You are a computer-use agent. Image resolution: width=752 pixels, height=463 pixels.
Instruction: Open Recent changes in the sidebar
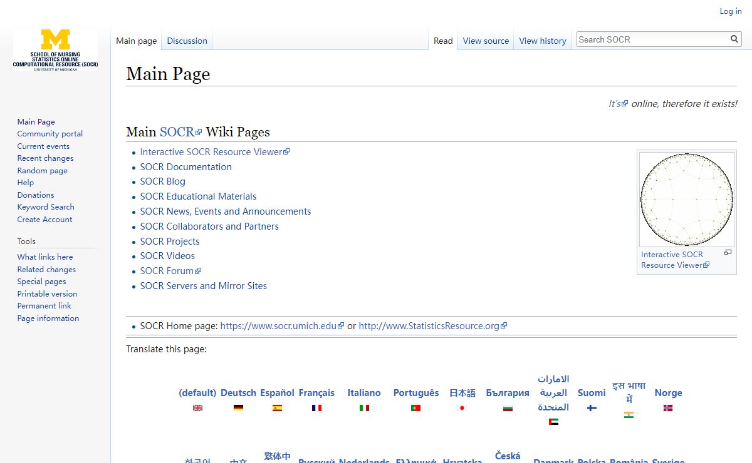(x=45, y=158)
